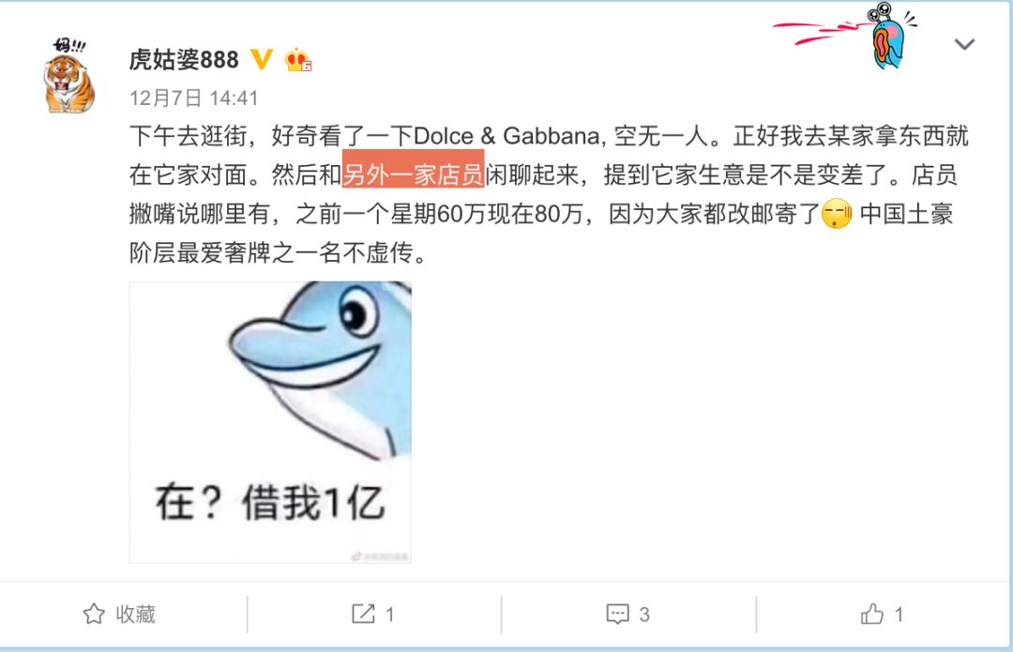Open username 虎姑婆888 profile
This screenshot has width=1013, height=652.
[184, 59]
